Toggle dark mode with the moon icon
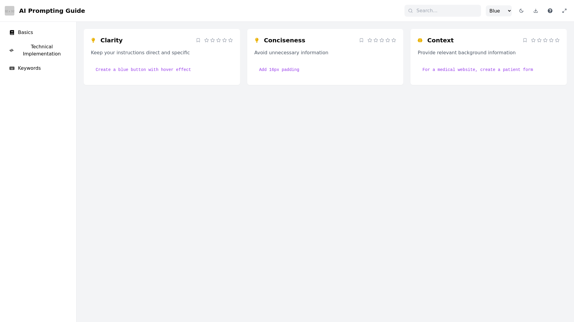 click(x=521, y=11)
